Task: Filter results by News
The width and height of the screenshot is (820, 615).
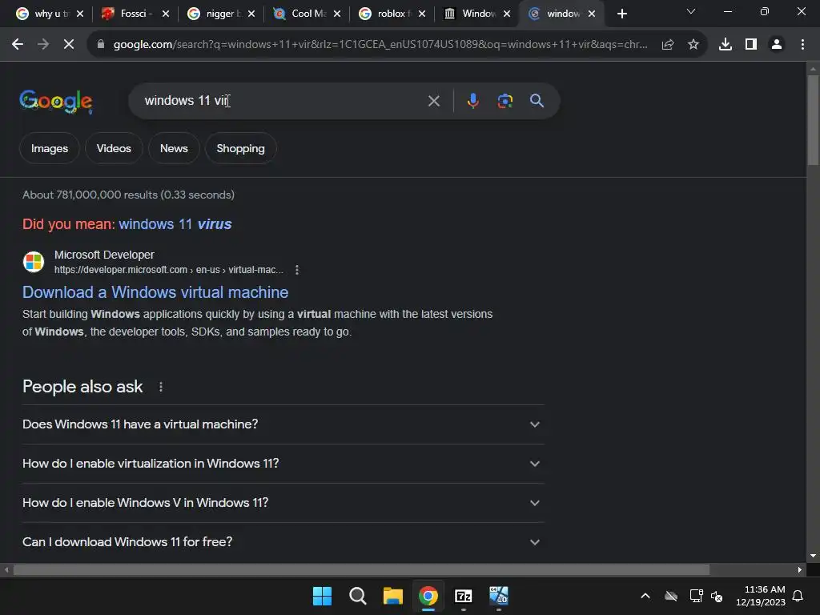Action: tap(174, 148)
